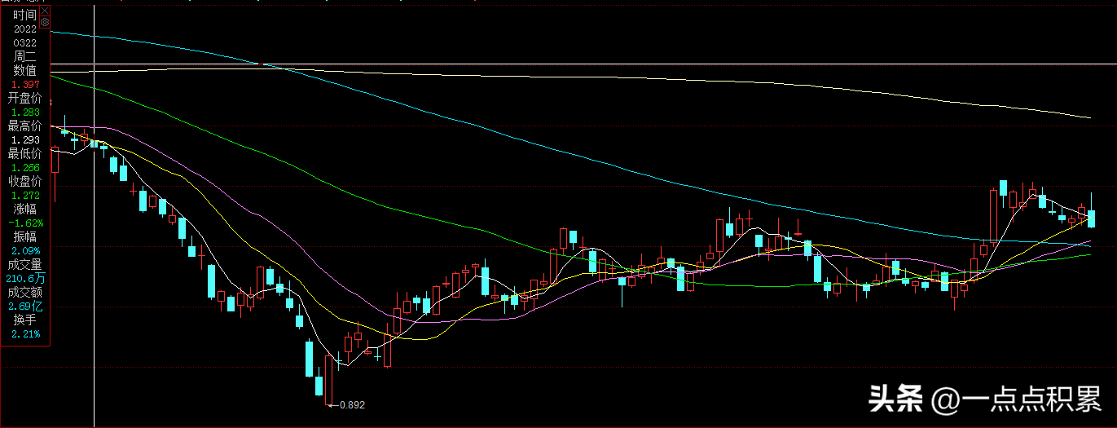The image size is (1117, 428).
Task: Click the volume value 210.6万
Action: tap(25, 278)
